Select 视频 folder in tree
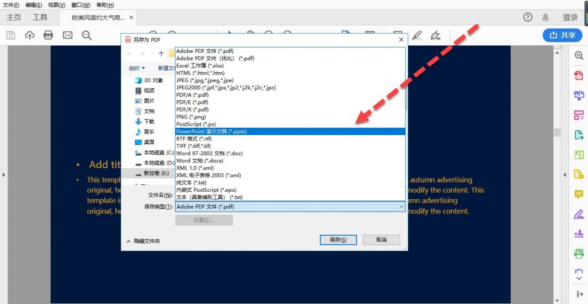The height and width of the screenshot is (304, 588). 145,90
